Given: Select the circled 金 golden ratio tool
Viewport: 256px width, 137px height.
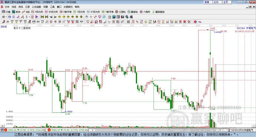Looking at the screenshot, I should pos(146,22).
